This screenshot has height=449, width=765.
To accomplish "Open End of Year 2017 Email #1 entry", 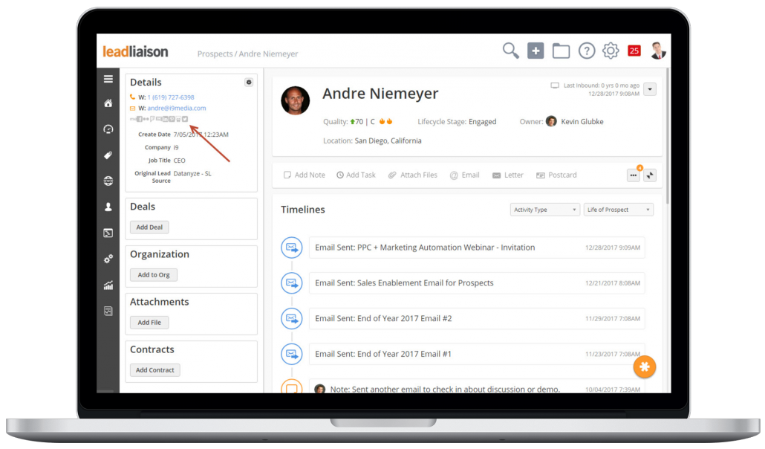I will [x=477, y=354].
